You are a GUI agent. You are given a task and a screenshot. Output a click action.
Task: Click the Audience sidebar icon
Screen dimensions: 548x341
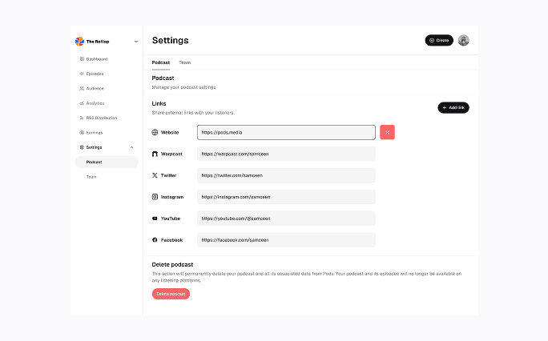pos(82,88)
